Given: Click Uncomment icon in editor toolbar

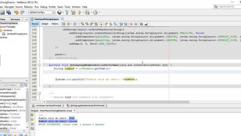Looking at the screenshot, I should pyautogui.click(x=146, y=24).
